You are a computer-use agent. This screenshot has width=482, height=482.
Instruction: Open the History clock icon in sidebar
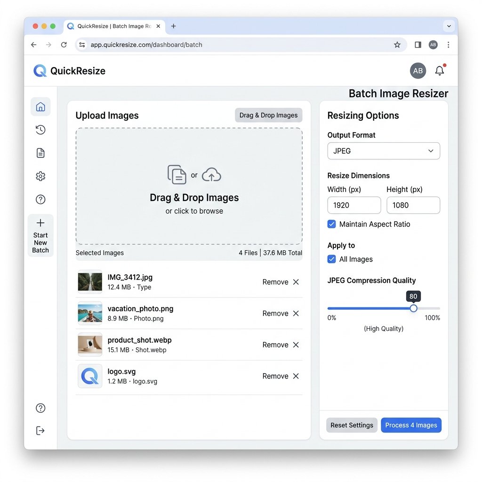[x=40, y=130]
